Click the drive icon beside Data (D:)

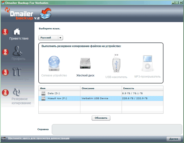click(43, 93)
